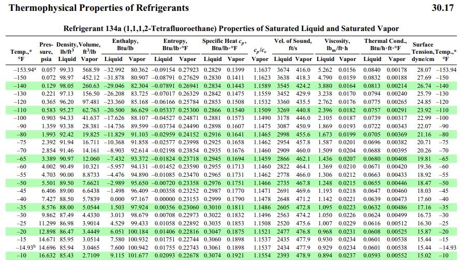Click the 'Surface Tension, dyne/cm' header
The width and height of the screenshot is (460, 260).
pyautogui.click(x=423, y=52)
